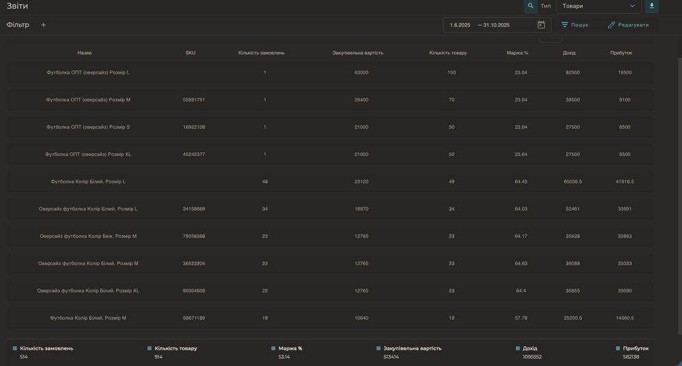Click purchase cost value 63000

click(361, 73)
